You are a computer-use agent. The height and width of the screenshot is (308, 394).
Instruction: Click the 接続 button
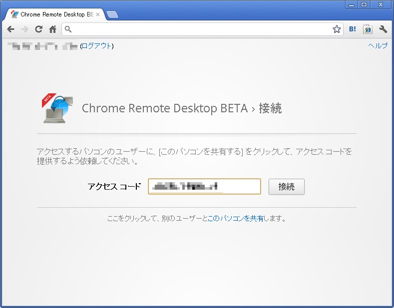(x=287, y=187)
